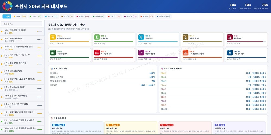Open the SDG 10 (11) tab
This screenshot has height=135, width=271.
pos(163,16)
